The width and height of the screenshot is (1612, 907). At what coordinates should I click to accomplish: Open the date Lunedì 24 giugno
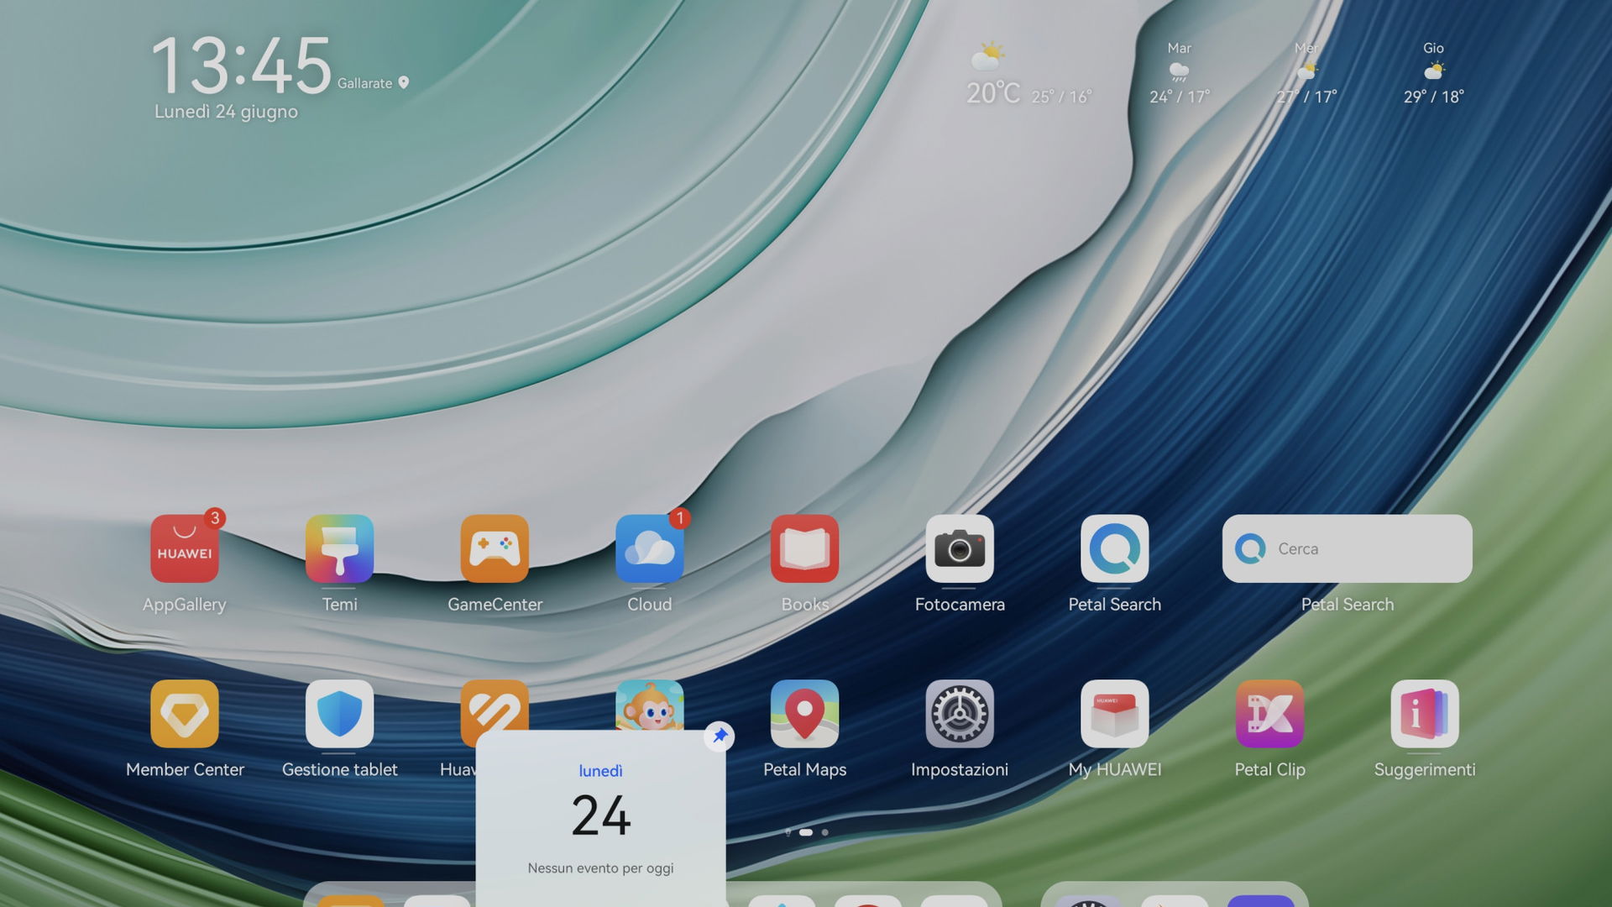pyautogui.click(x=226, y=112)
